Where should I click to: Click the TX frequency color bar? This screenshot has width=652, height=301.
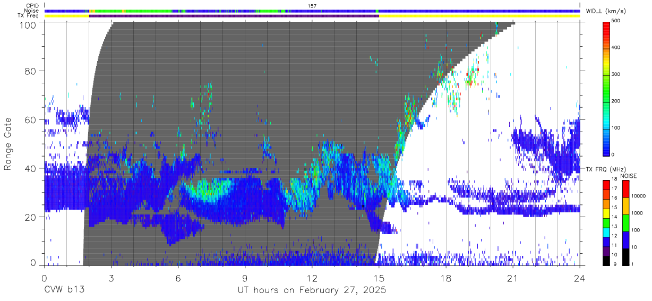coord(606,222)
